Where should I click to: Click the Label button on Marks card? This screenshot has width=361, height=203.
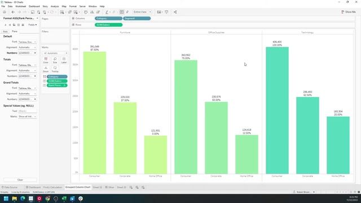tap(64, 60)
